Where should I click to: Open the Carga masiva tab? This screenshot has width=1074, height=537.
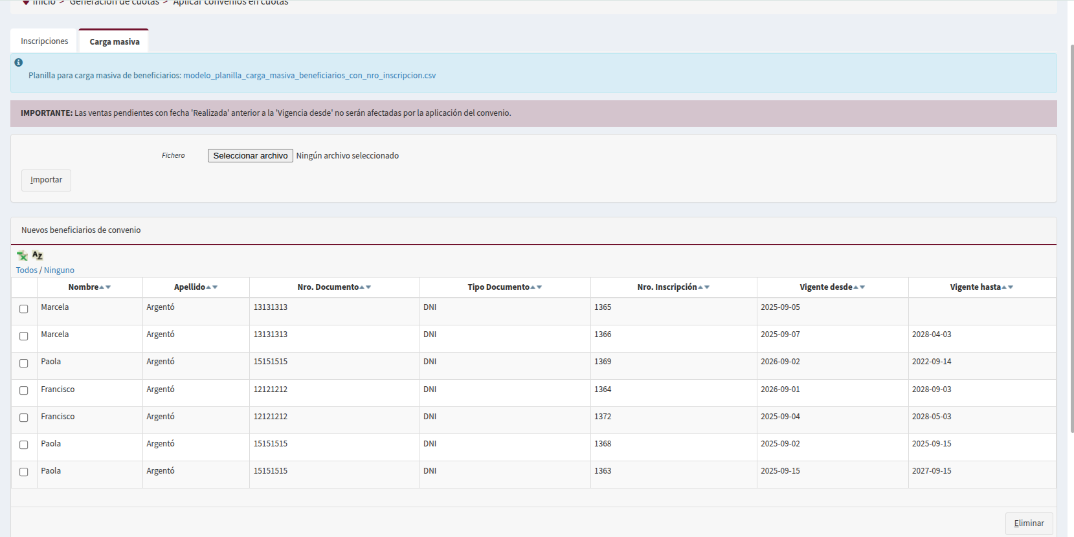click(114, 42)
